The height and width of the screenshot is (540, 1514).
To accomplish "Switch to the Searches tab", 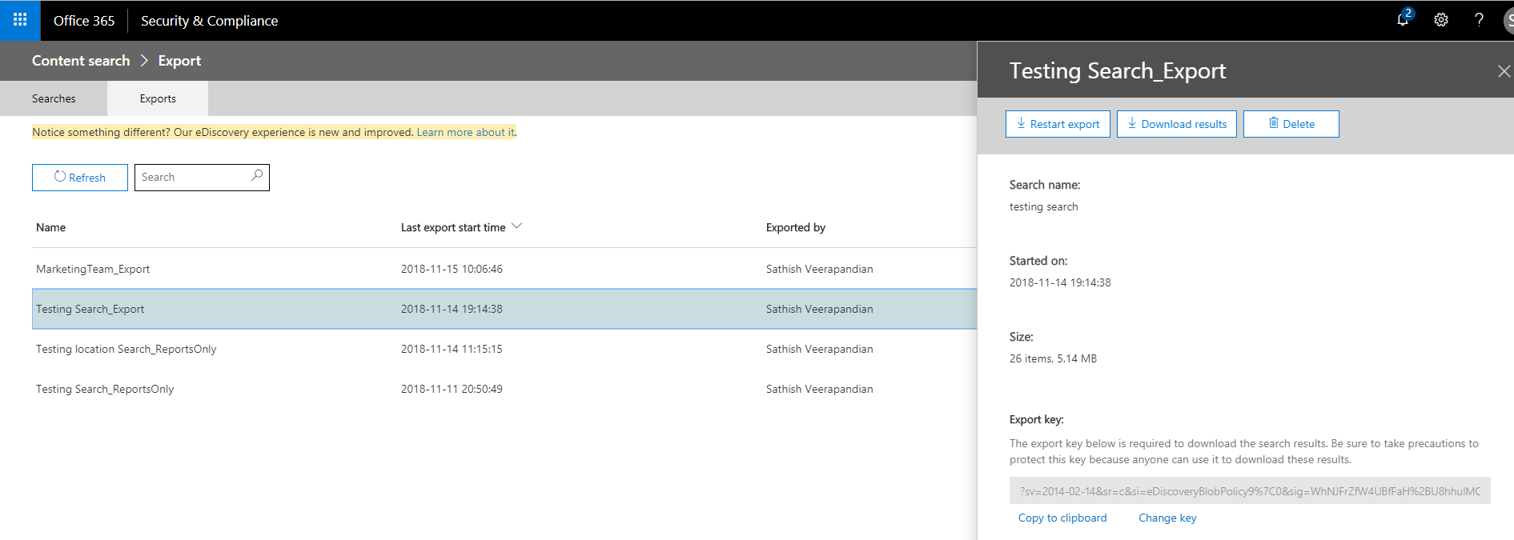I will point(54,98).
